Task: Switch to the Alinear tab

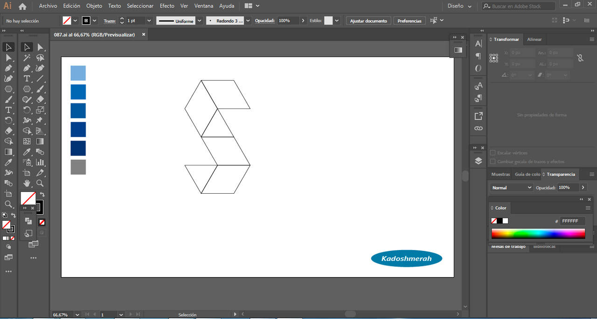Action: click(535, 40)
